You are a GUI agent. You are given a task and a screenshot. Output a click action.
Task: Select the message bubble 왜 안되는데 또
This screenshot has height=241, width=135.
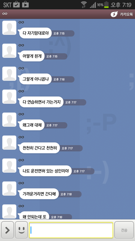click(x=33, y=215)
